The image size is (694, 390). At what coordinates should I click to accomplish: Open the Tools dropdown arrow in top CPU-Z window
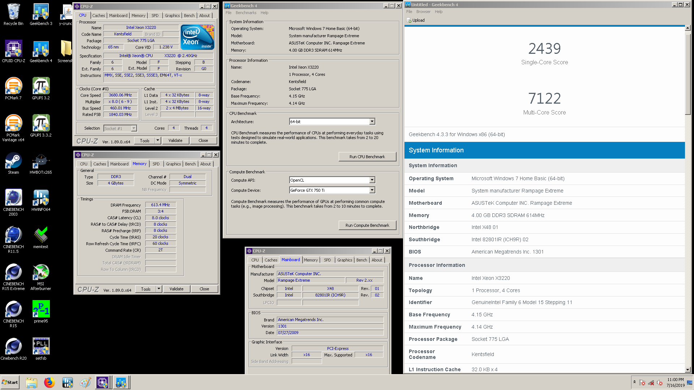(x=158, y=140)
